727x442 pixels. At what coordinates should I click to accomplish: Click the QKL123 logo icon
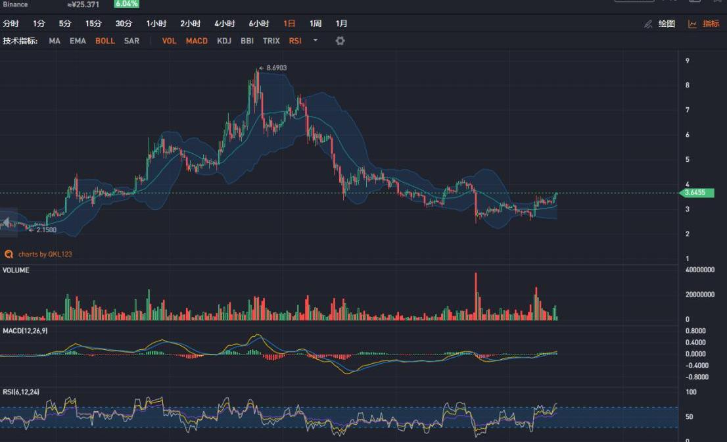(x=9, y=254)
